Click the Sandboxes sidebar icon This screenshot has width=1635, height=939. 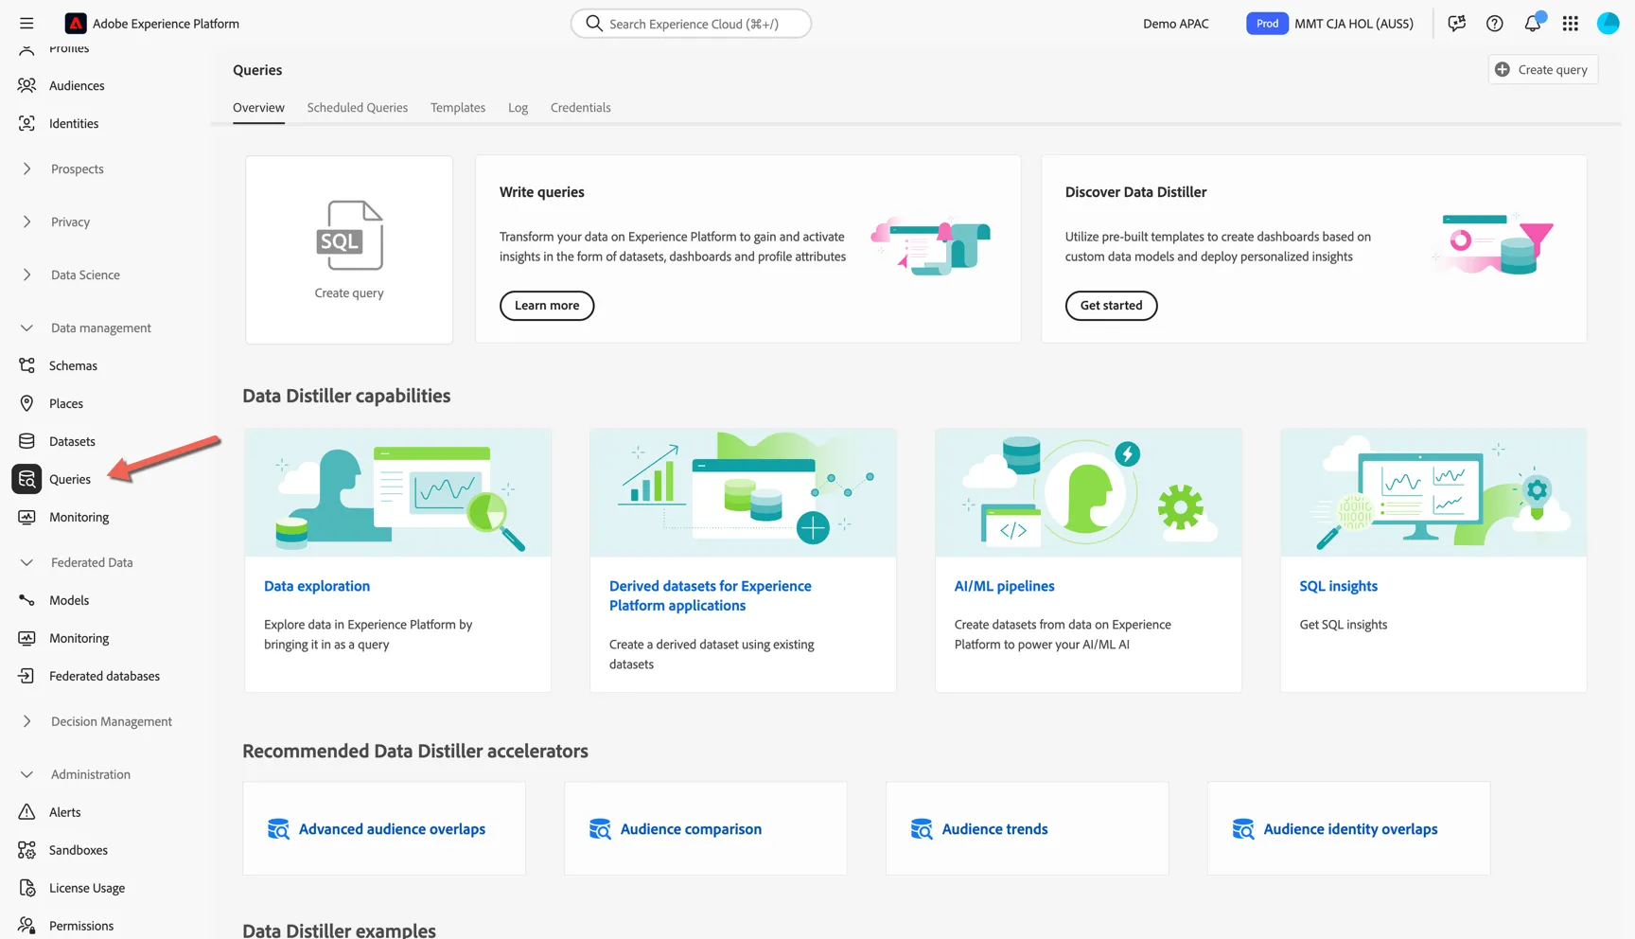coord(26,850)
